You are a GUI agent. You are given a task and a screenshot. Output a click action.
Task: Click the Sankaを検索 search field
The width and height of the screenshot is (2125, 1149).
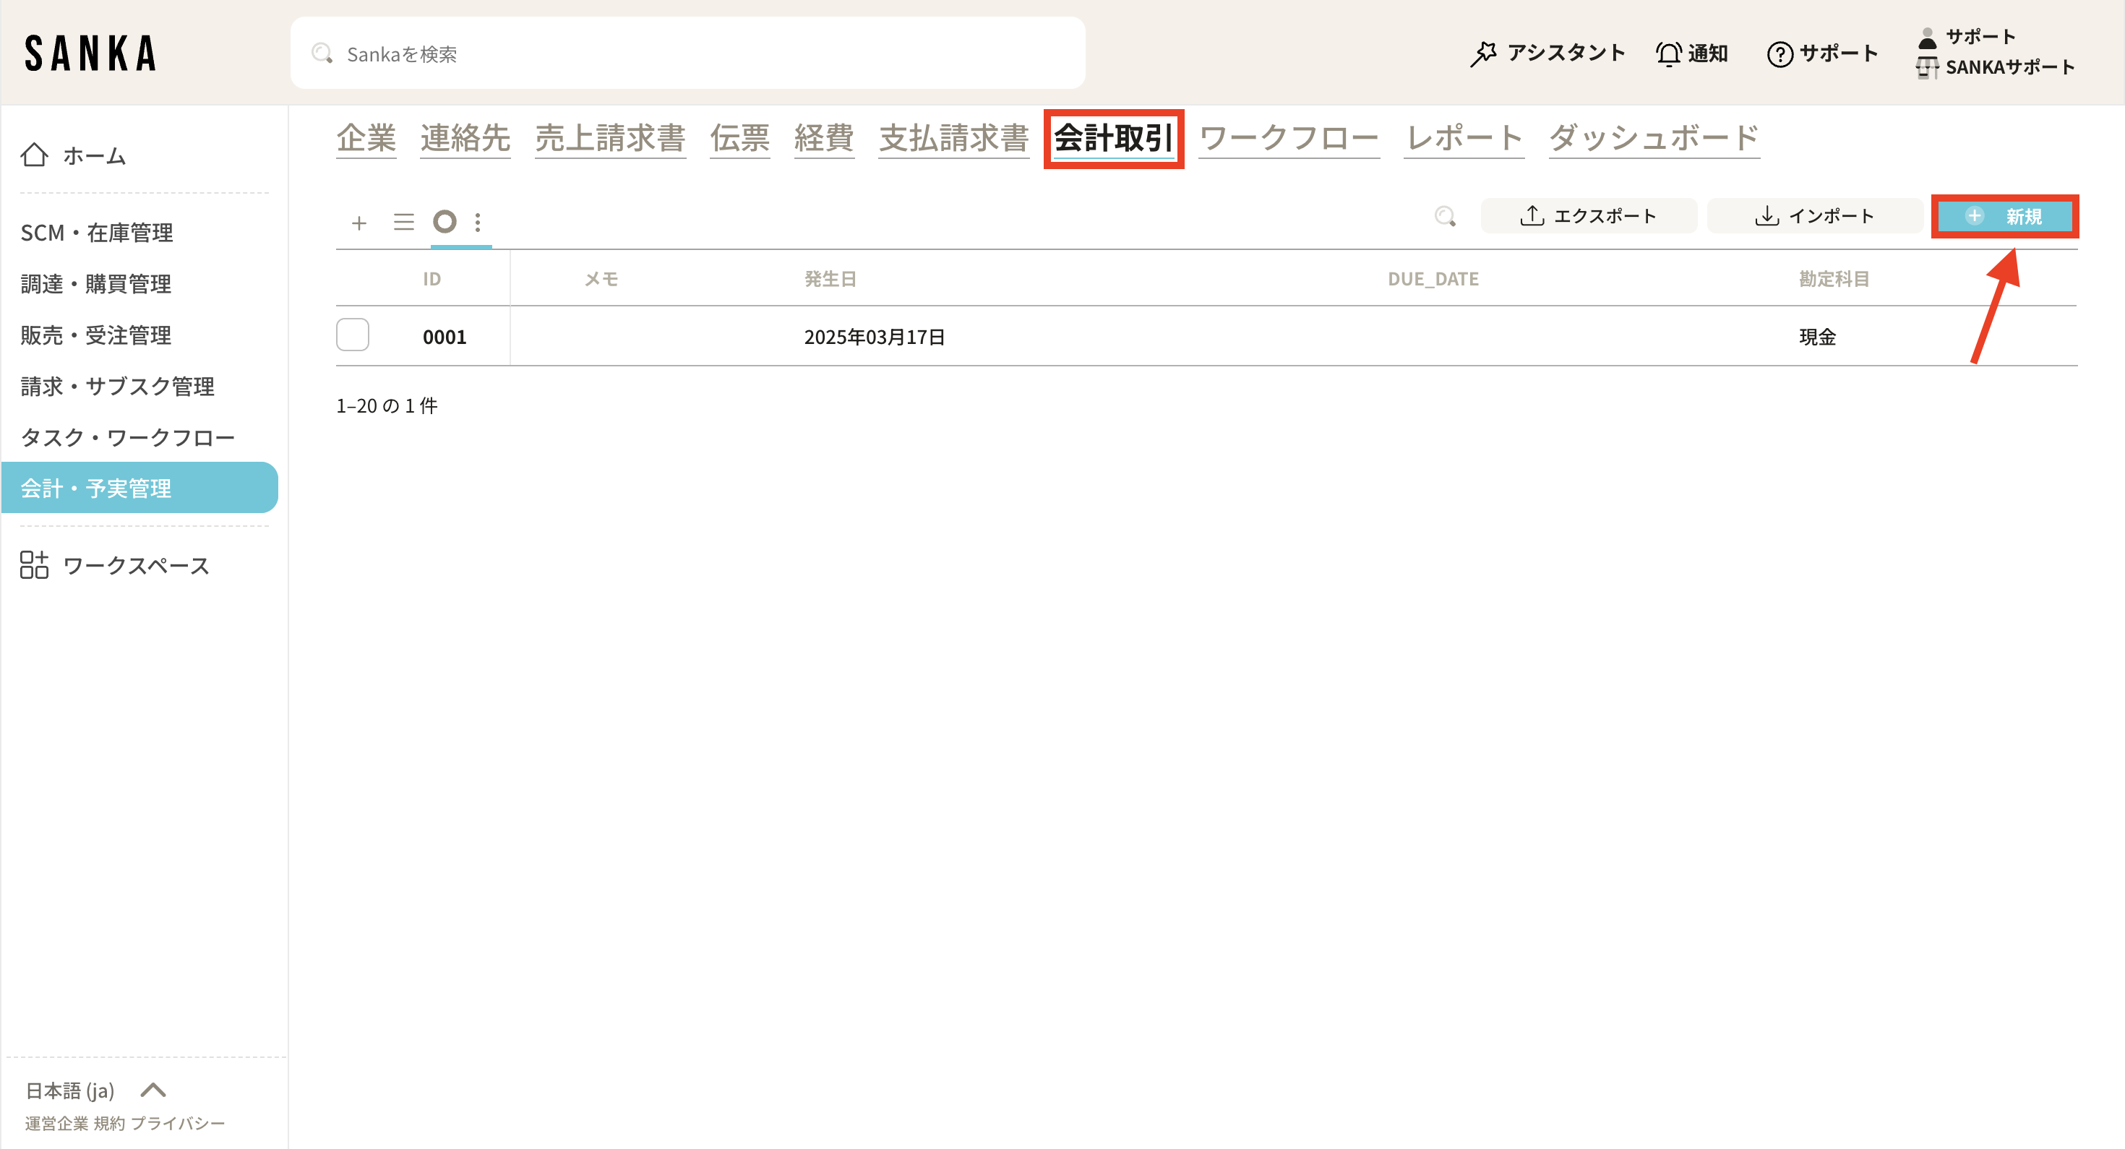click(x=687, y=53)
